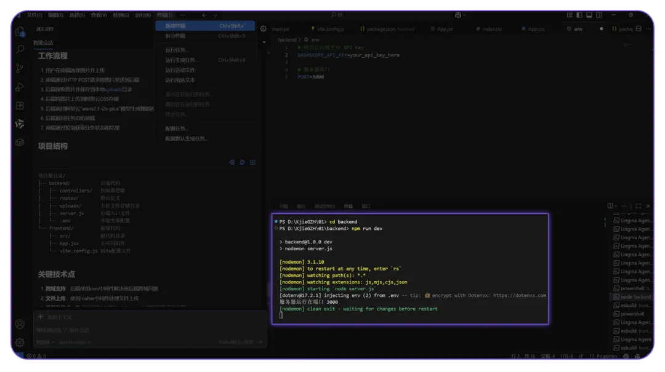Toggle the secondary side bar layout icon

(599, 15)
